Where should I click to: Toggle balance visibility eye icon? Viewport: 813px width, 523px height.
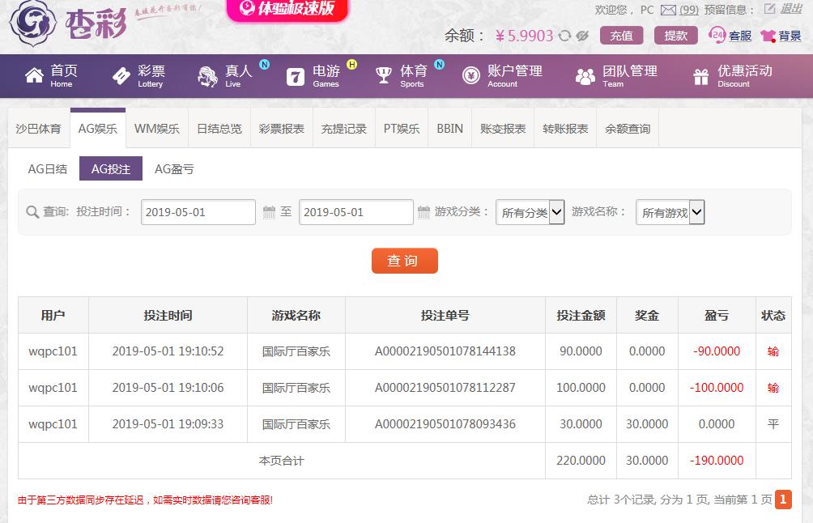click(582, 36)
